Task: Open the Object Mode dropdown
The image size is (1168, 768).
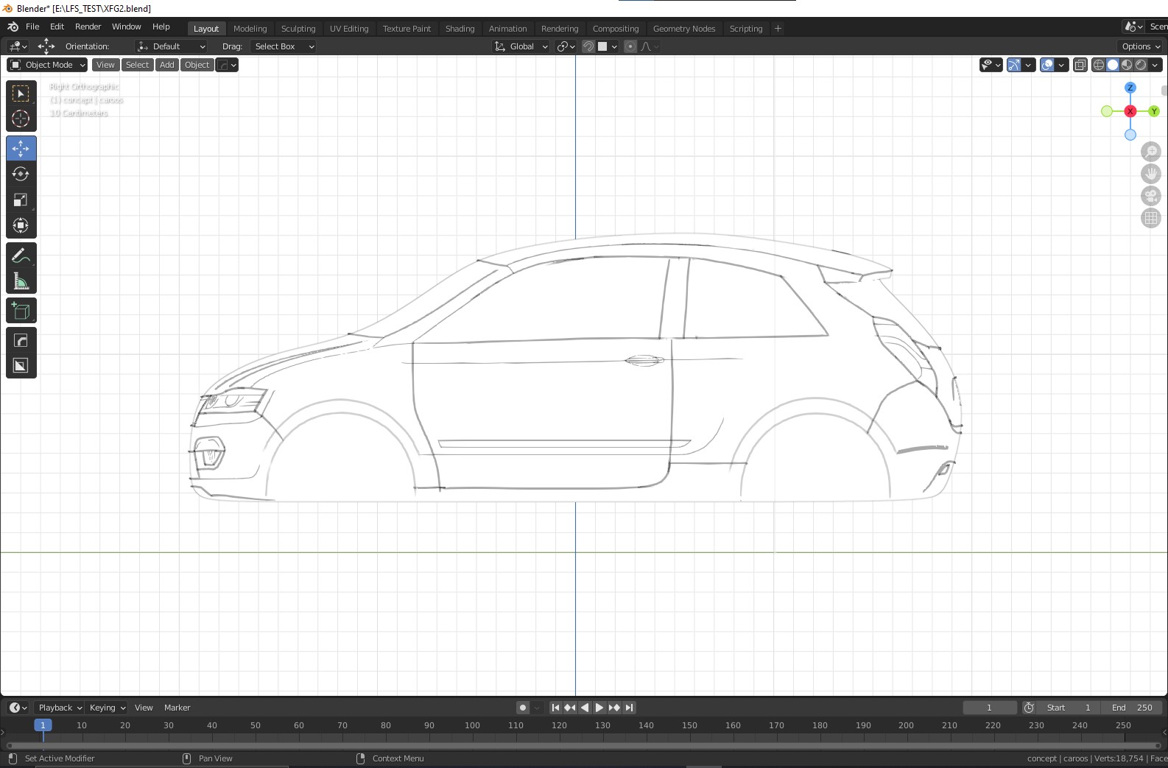Action: 48,65
